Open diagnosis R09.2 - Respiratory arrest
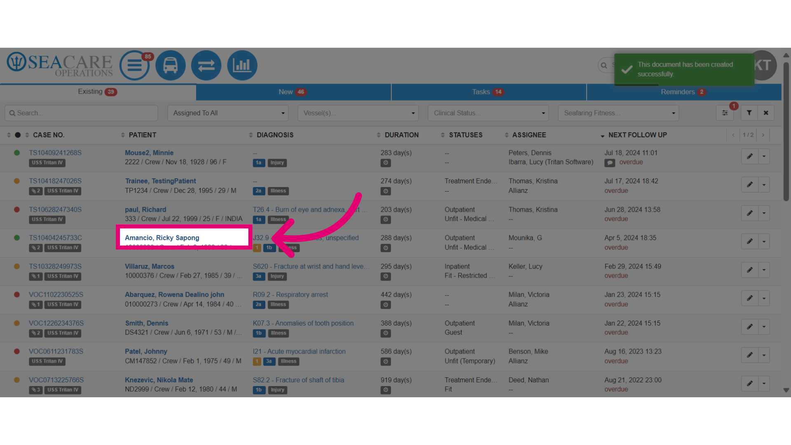 [290, 295]
